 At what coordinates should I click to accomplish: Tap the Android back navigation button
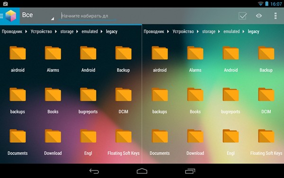tap(94, 171)
